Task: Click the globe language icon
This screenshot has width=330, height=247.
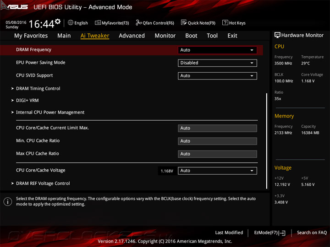Action: (x=71, y=23)
